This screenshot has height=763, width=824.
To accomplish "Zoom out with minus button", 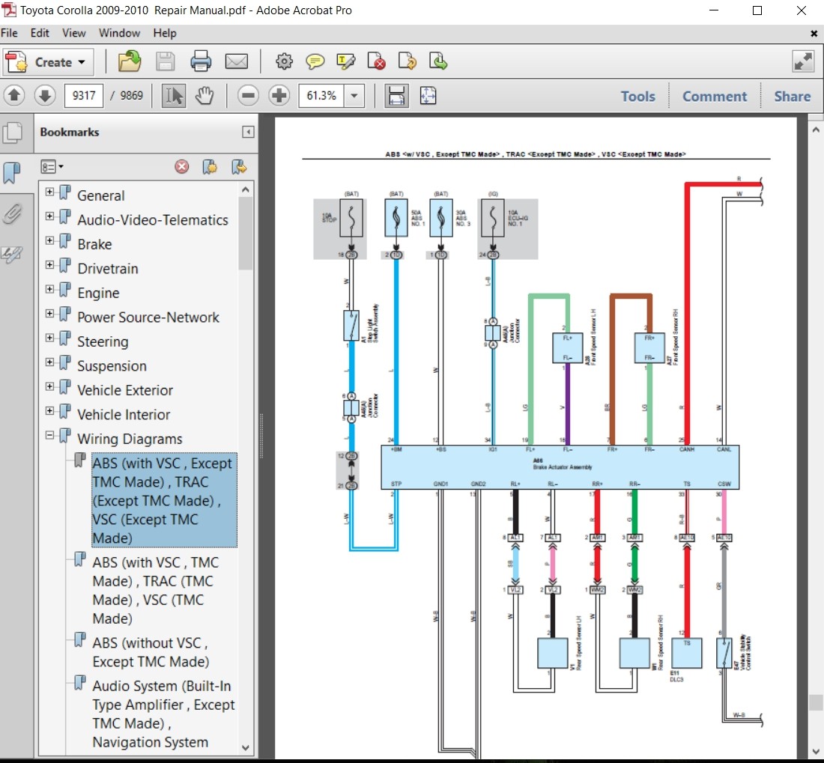I will point(248,96).
